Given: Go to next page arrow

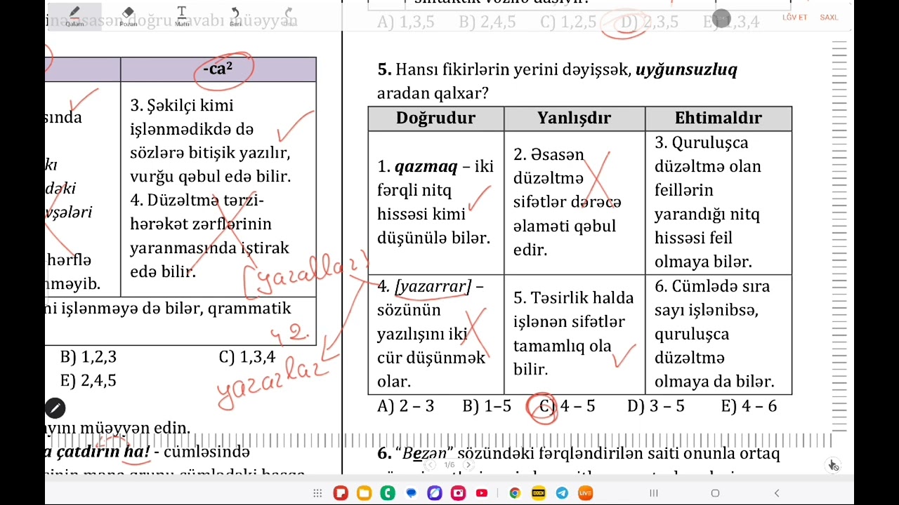Looking at the screenshot, I should (x=469, y=465).
